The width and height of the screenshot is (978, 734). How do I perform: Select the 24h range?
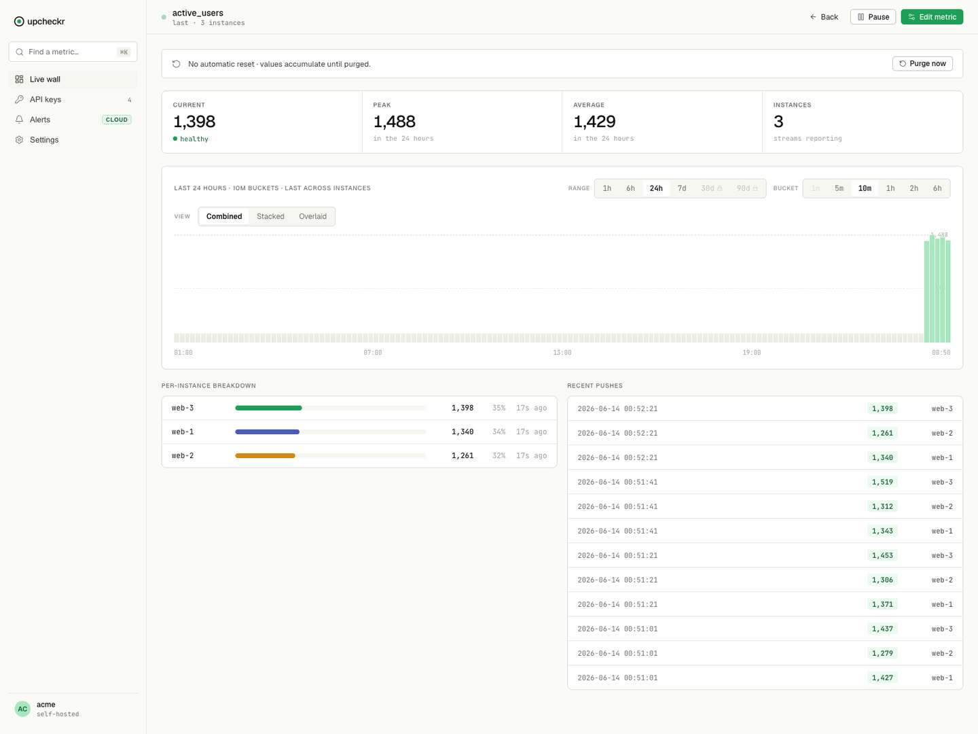coord(656,188)
